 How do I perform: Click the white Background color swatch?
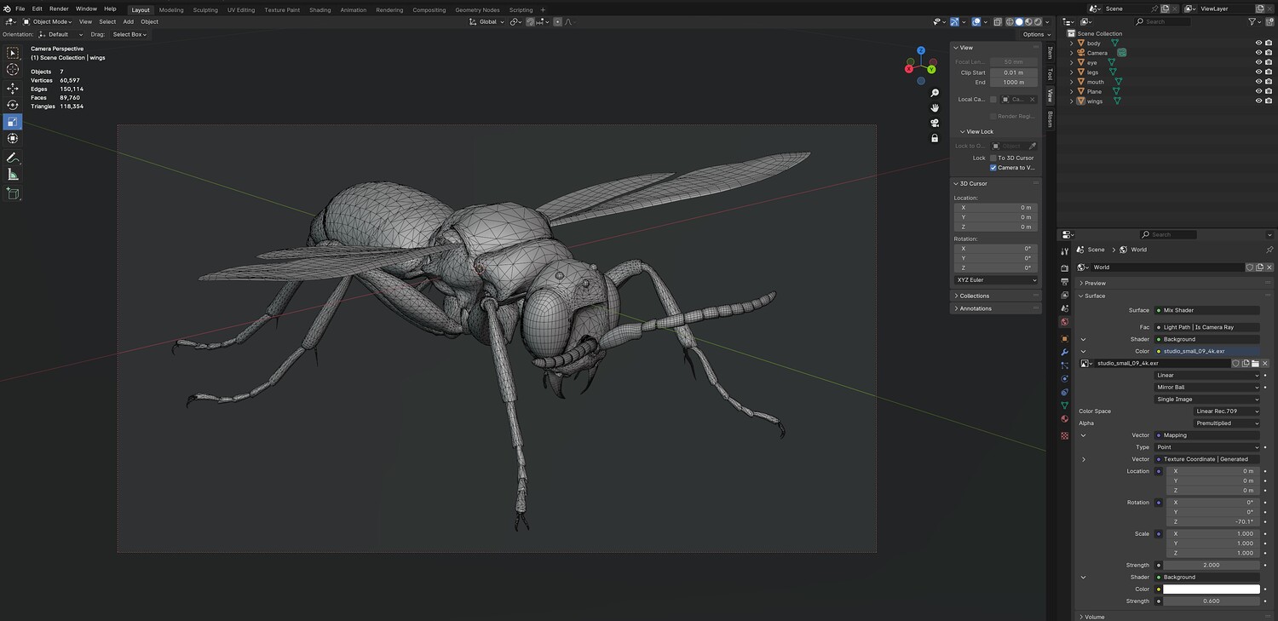1211,589
